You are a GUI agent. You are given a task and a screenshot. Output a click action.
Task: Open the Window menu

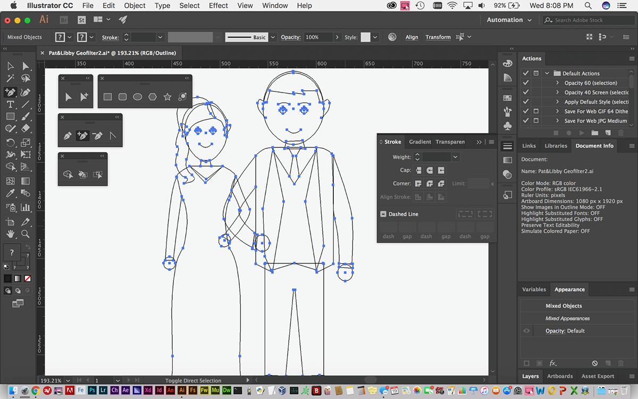click(x=275, y=5)
